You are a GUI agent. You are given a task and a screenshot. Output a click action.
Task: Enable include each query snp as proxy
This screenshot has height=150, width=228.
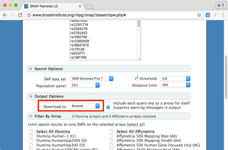(108, 103)
